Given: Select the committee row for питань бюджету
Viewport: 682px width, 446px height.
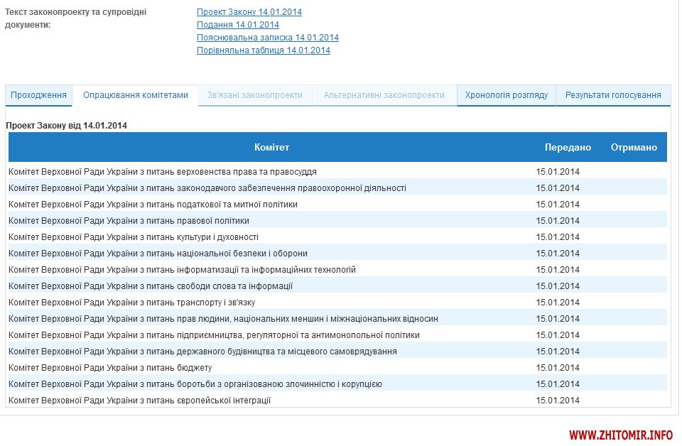Looking at the screenshot, I should [110, 368].
